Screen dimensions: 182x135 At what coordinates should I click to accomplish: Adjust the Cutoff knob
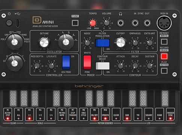pyautogui.click(x=120, y=43)
